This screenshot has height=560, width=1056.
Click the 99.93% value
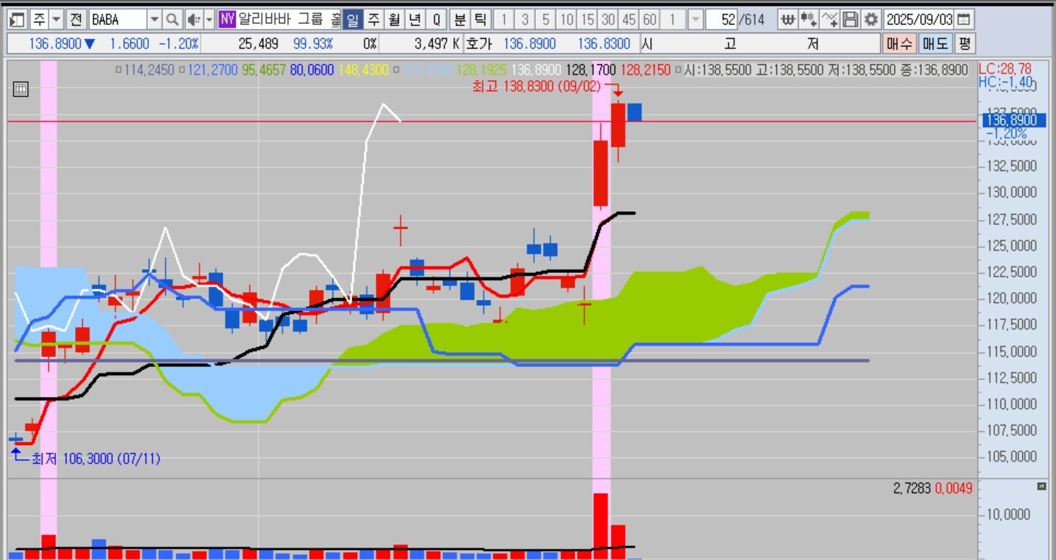(x=313, y=44)
